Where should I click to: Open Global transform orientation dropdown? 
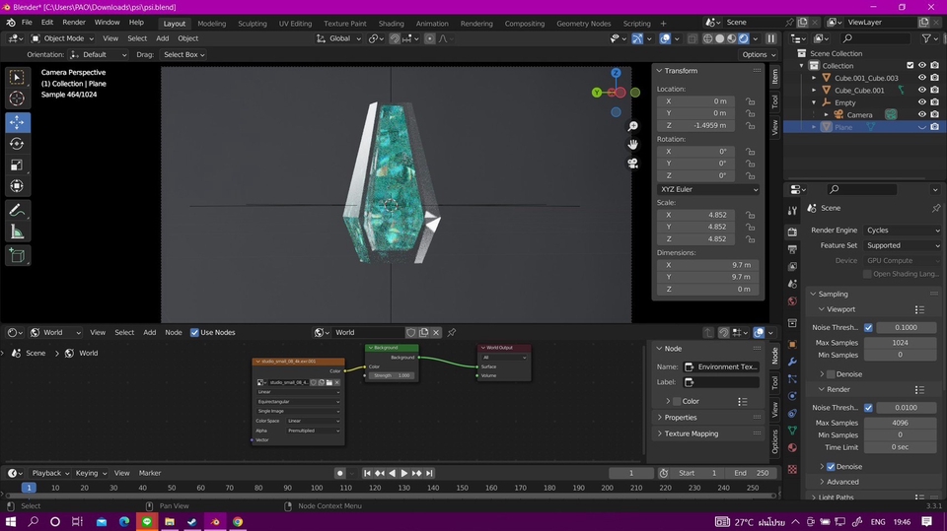click(338, 38)
